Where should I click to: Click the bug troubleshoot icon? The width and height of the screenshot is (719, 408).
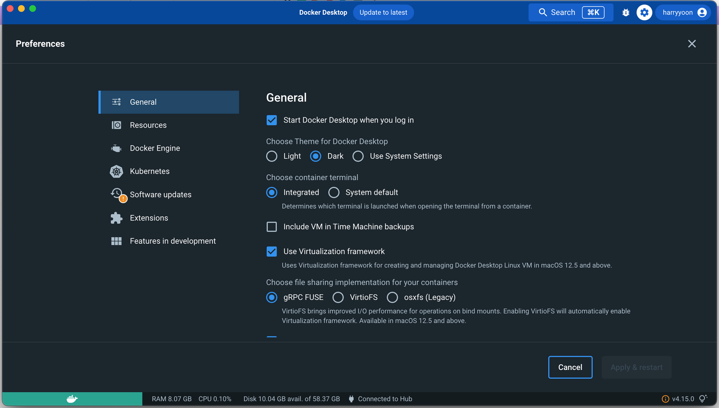pos(626,13)
